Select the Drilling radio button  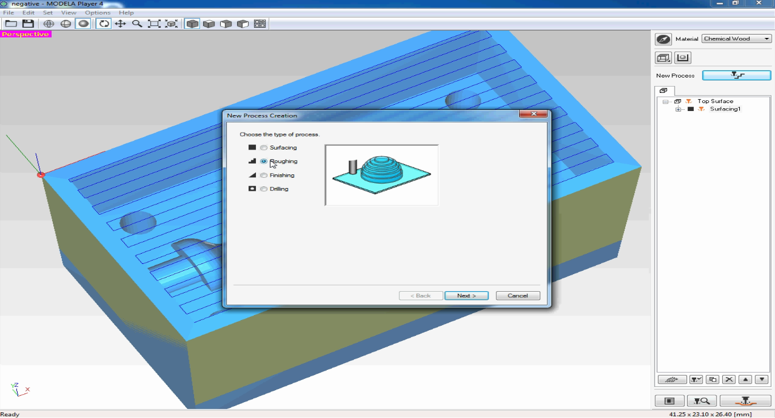coord(263,189)
